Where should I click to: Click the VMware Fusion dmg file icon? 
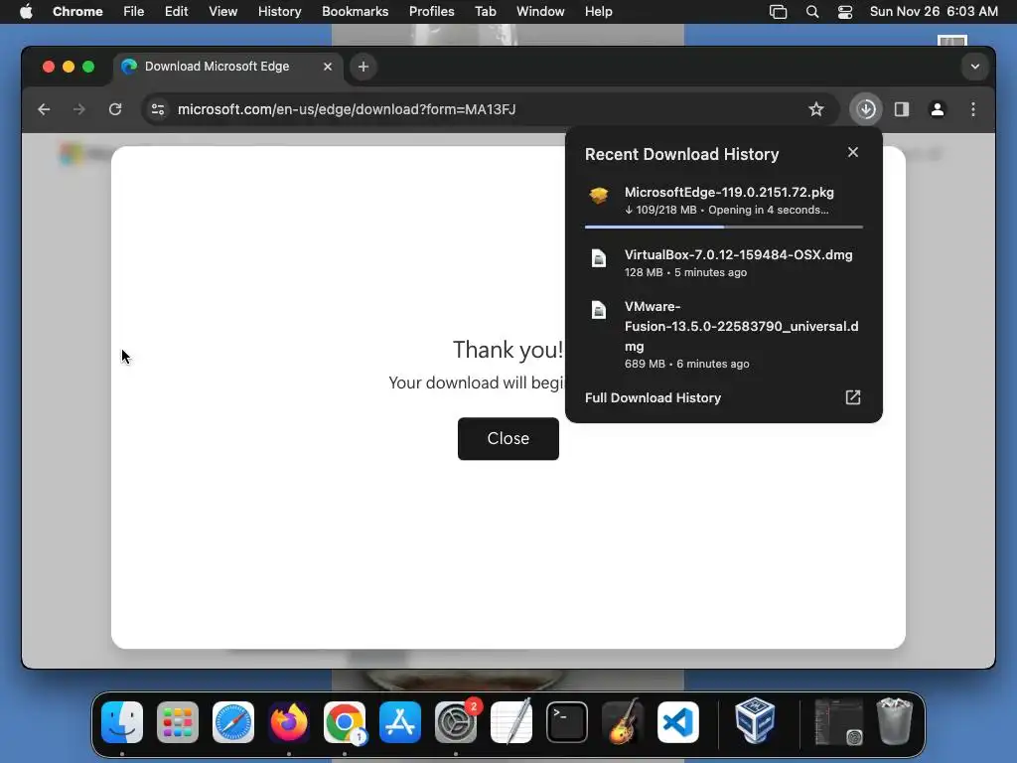599,310
